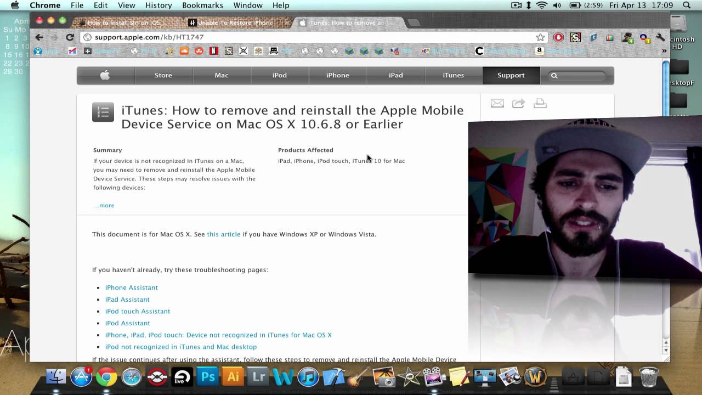Viewport: 702px width, 395px height.
Task: Click the Netflix bookmark icon
Action: click(x=214, y=51)
